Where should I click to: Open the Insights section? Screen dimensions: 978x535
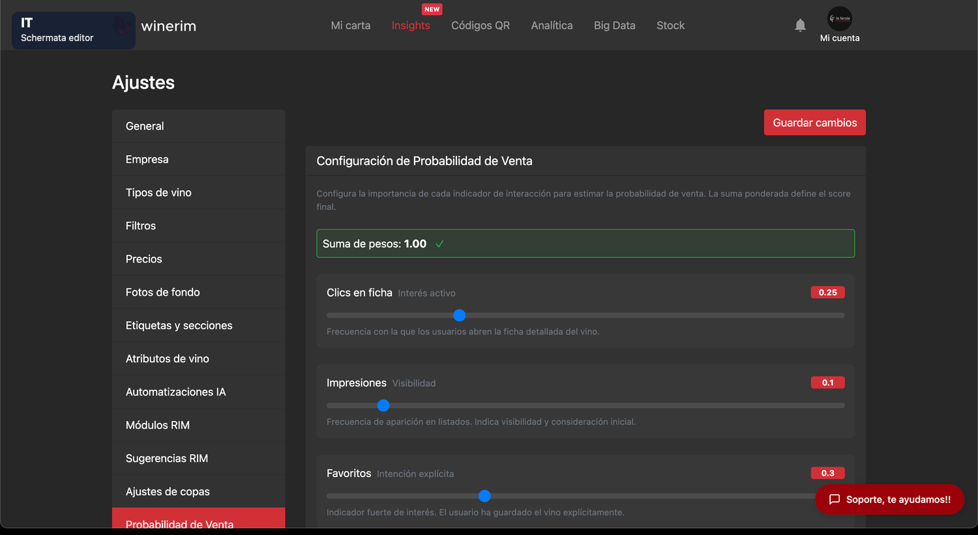(x=411, y=25)
